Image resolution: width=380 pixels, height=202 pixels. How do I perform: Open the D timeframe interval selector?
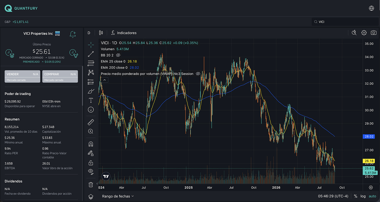coord(89,33)
